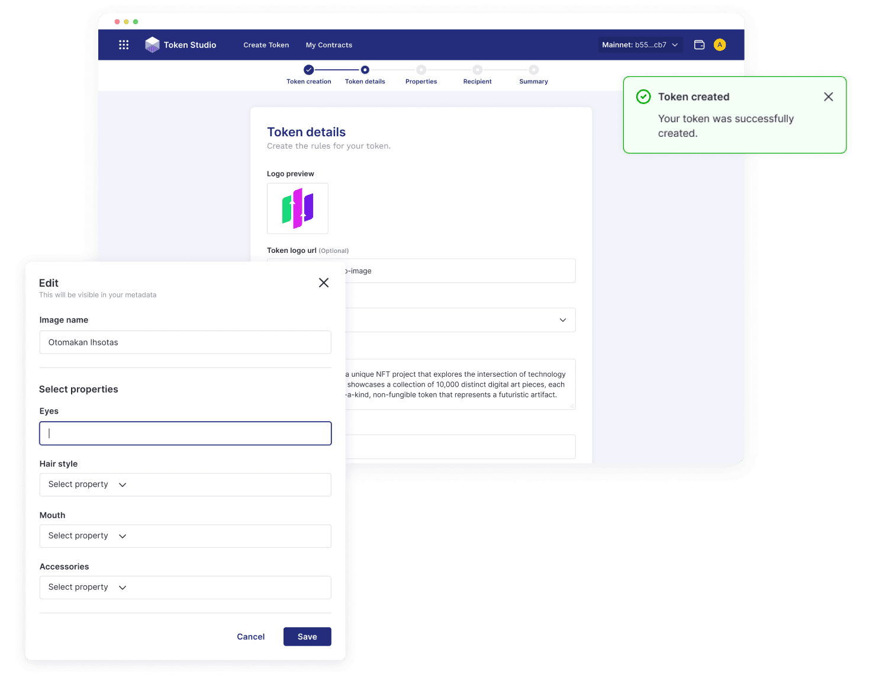Open My Contracts menu item
This screenshot has width=876, height=687.
329,45
